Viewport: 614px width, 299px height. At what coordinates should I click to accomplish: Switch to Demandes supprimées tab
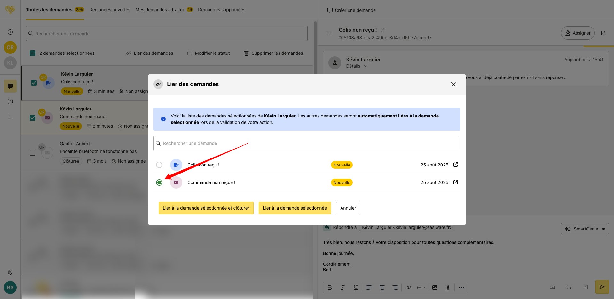coord(222,10)
